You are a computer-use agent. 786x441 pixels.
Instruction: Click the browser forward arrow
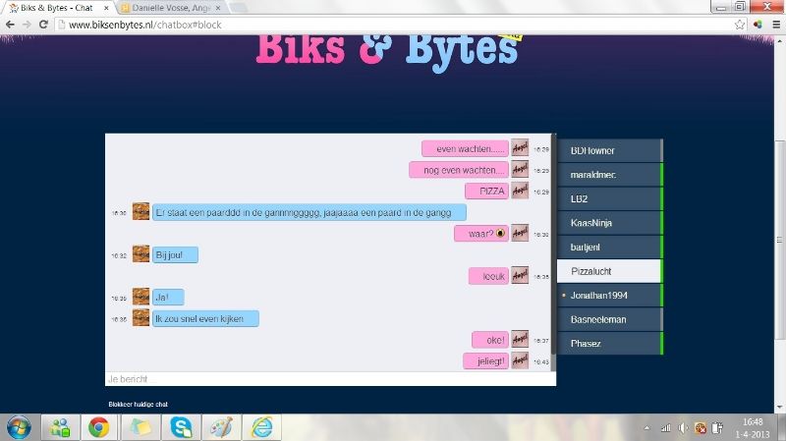tap(27, 25)
